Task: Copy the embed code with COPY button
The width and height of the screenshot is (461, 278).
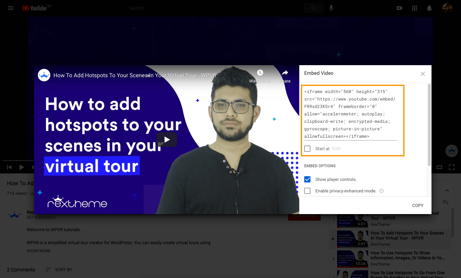Action: (x=418, y=205)
